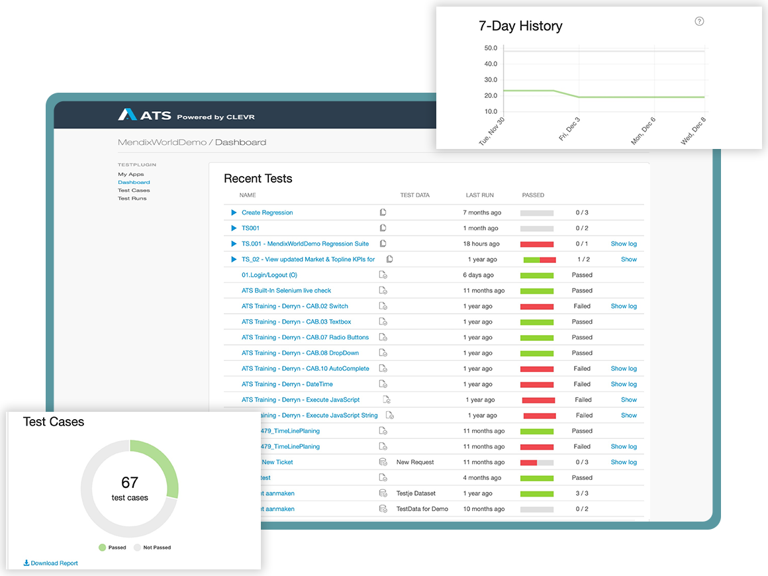Image resolution: width=768 pixels, height=576 pixels.
Task: Expand TS_02 View updated Market suite triangle
Action: click(234, 259)
